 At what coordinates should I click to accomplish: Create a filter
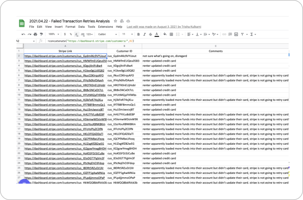pos(242,34)
